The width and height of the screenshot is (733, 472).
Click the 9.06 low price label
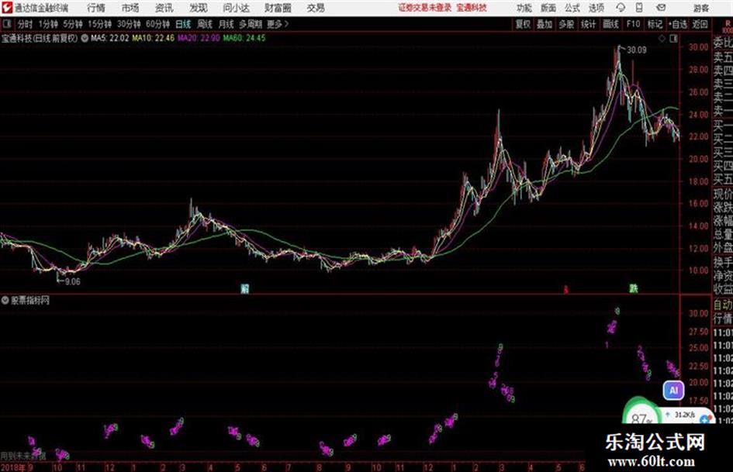[72, 282]
